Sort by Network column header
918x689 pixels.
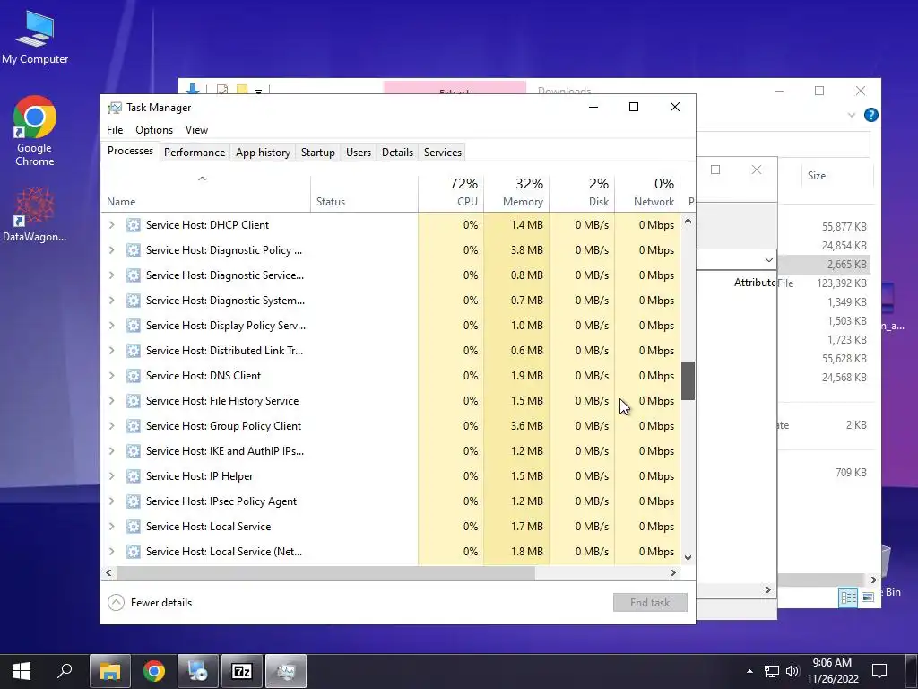(648, 193)
